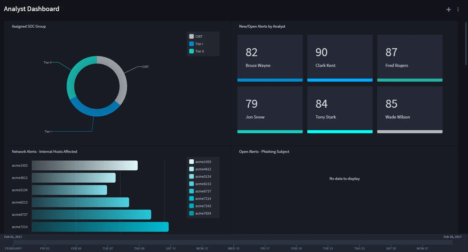Viewport: 468px width, 252px height.
Task: Select the acme4612 horizontal bar
Action: [74, 178]
